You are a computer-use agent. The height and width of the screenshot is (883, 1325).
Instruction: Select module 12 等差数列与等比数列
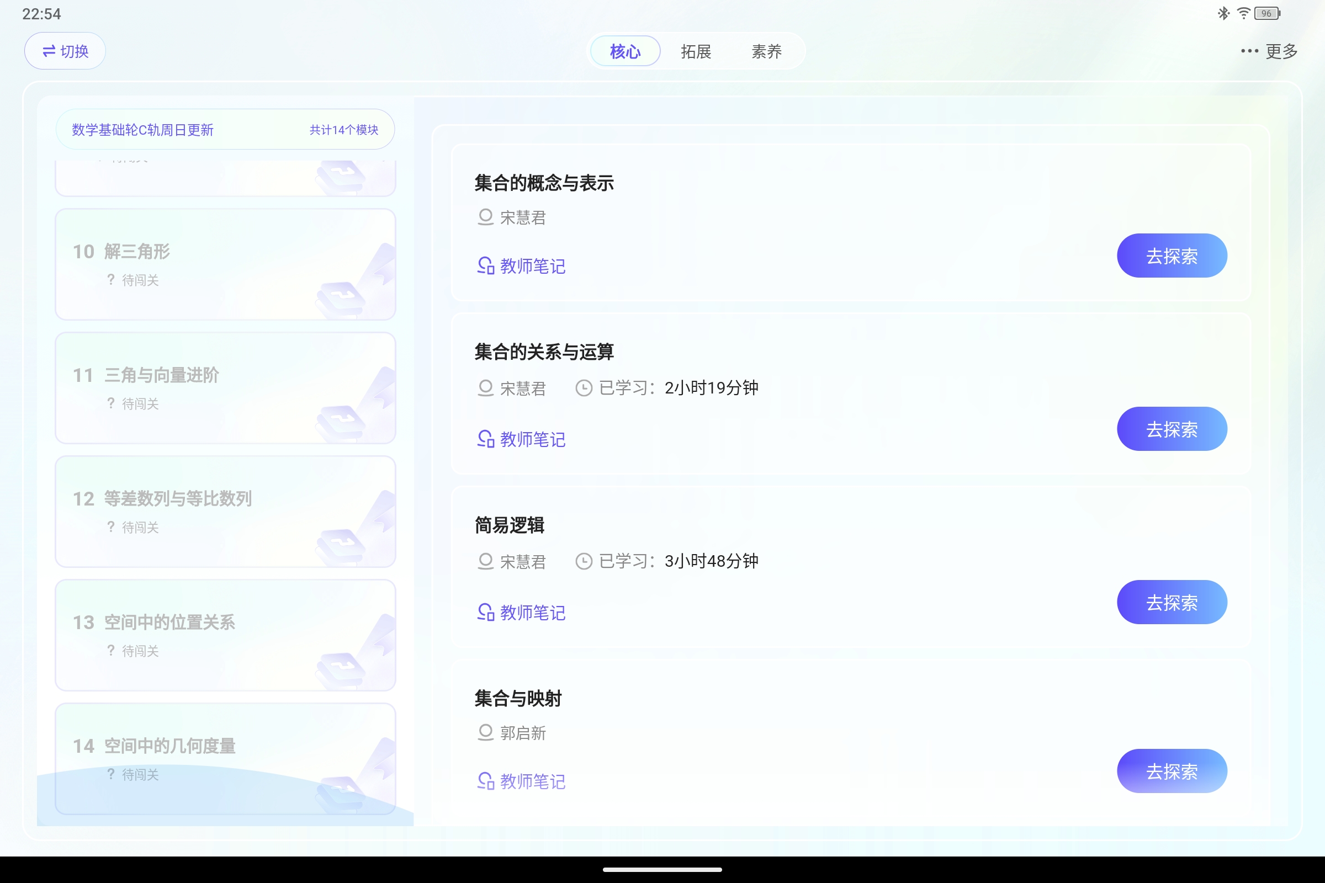[225, 512]
